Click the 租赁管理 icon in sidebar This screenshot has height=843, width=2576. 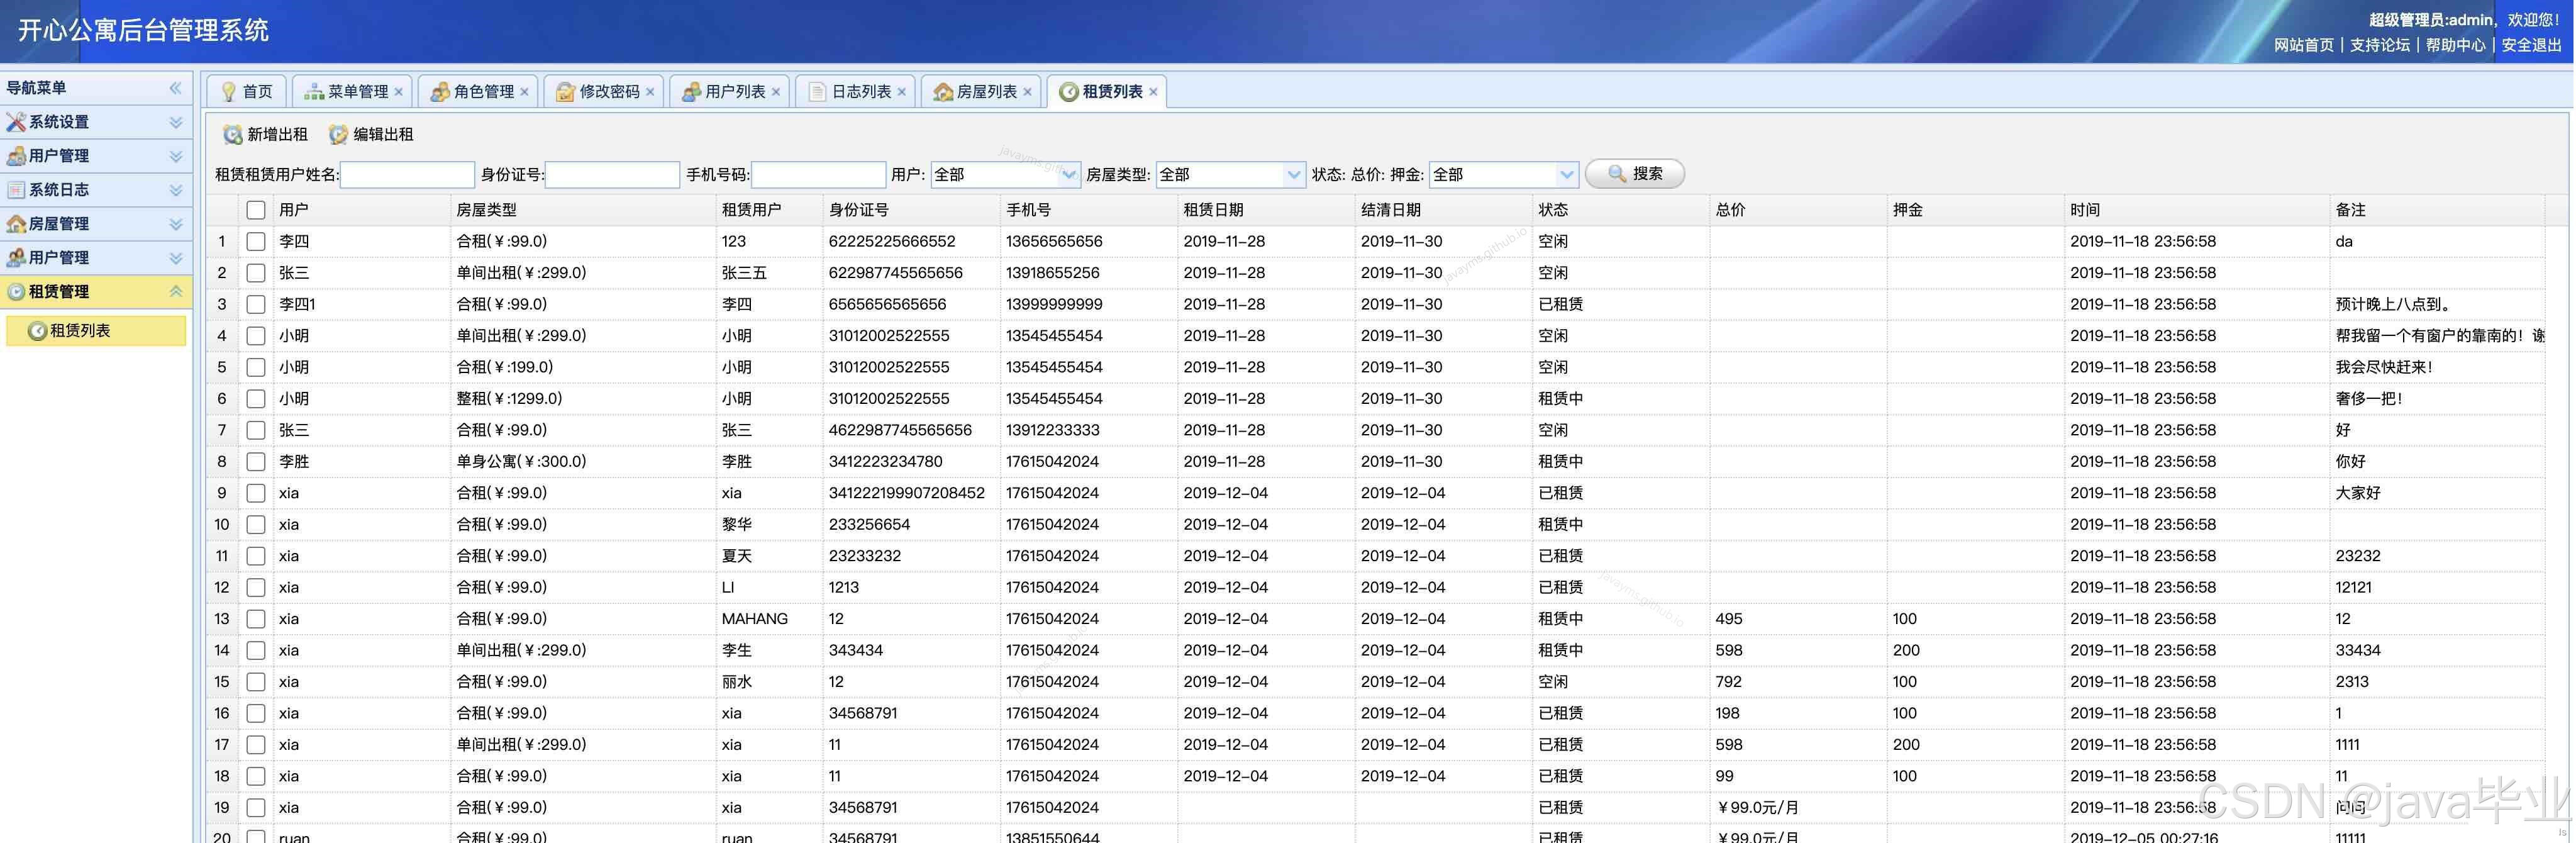coord(16,292)
